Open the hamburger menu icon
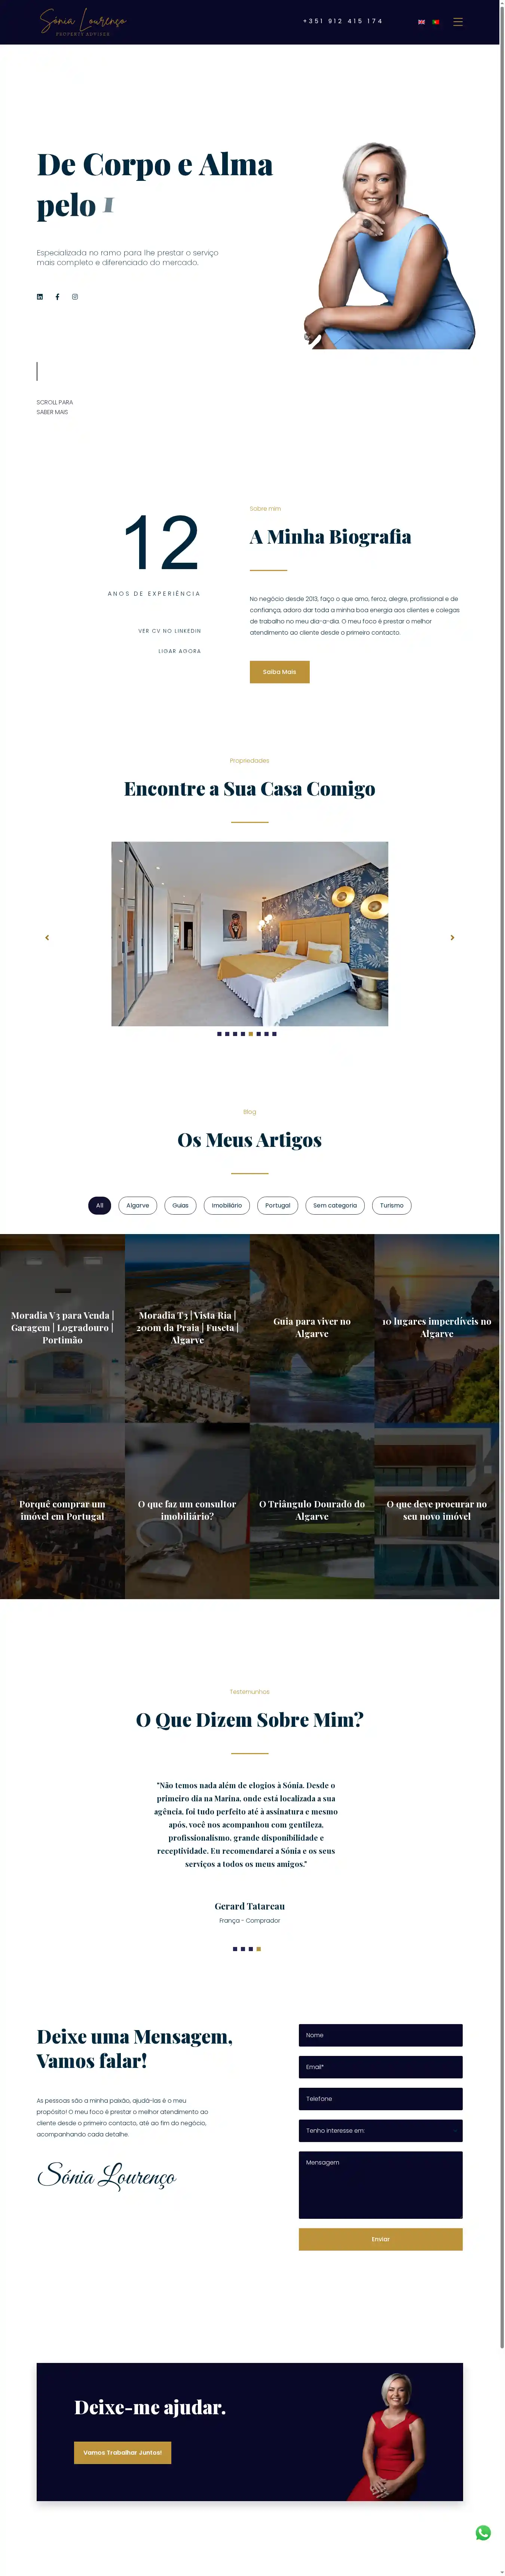This screenshot has width=505, height=2576. (458, 21)
